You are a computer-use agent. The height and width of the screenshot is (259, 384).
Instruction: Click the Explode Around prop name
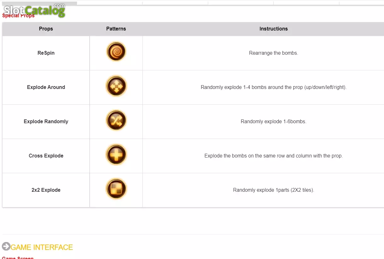point(46,87)
